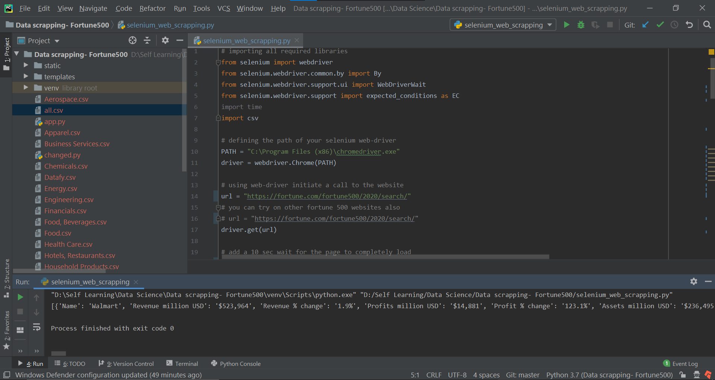Click the fortune500 URL on line 14
The height and width of the screenshot is (380, 715).
click(x=327, y=196)
